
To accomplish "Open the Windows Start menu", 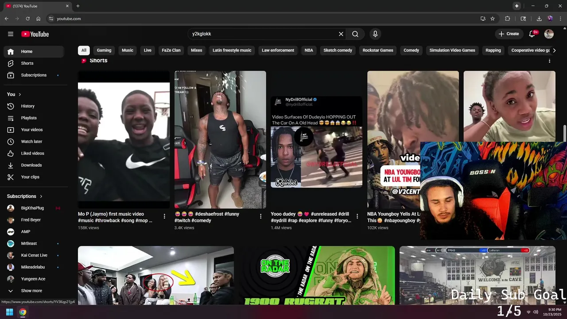I will coord(9,312).
